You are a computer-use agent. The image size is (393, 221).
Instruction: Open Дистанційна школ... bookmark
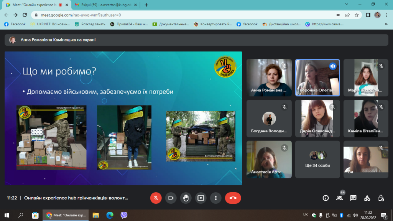click(281, 24)
